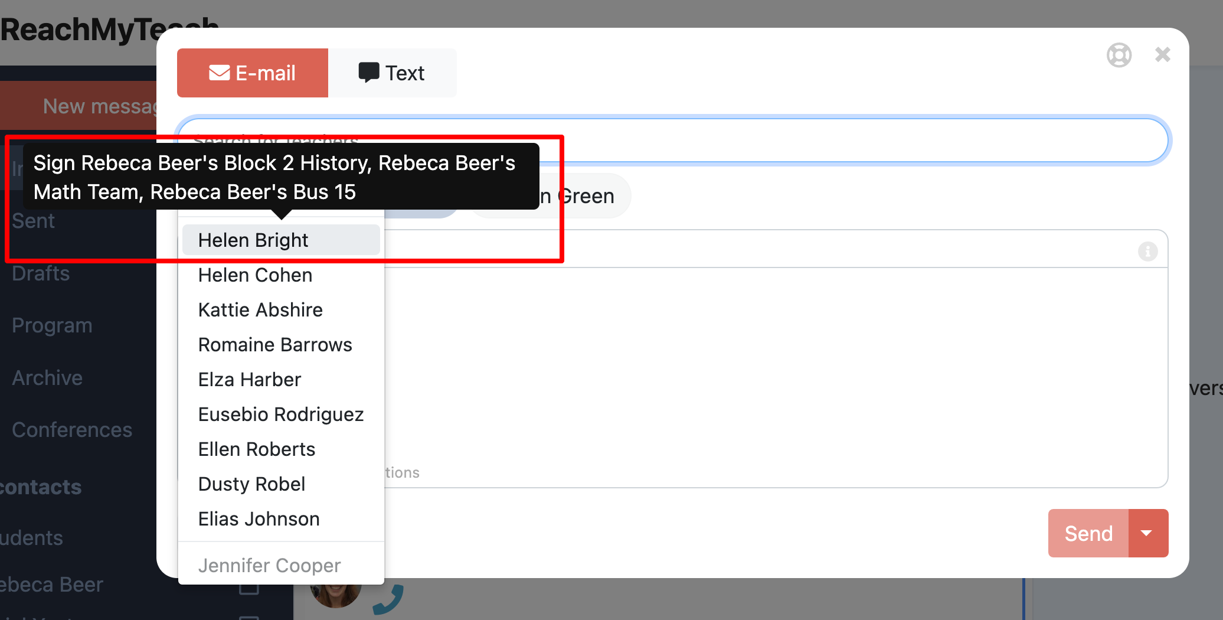Switch to the Text tab
Viewport: 1223px width, 620px height.
tap(392, 73)
